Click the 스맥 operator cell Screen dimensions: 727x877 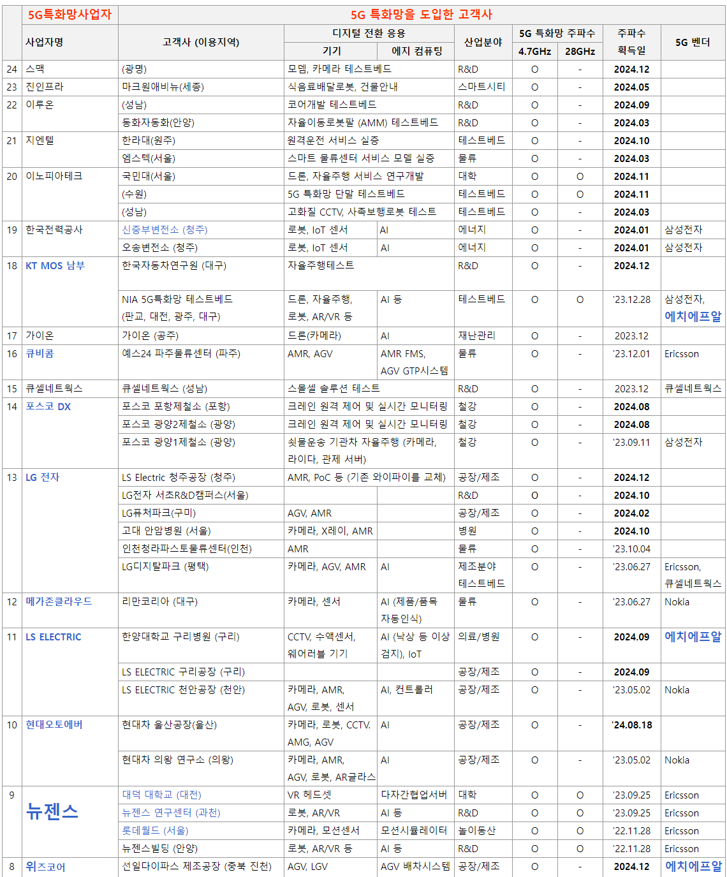pyautogui.click(x=70, y=69)
